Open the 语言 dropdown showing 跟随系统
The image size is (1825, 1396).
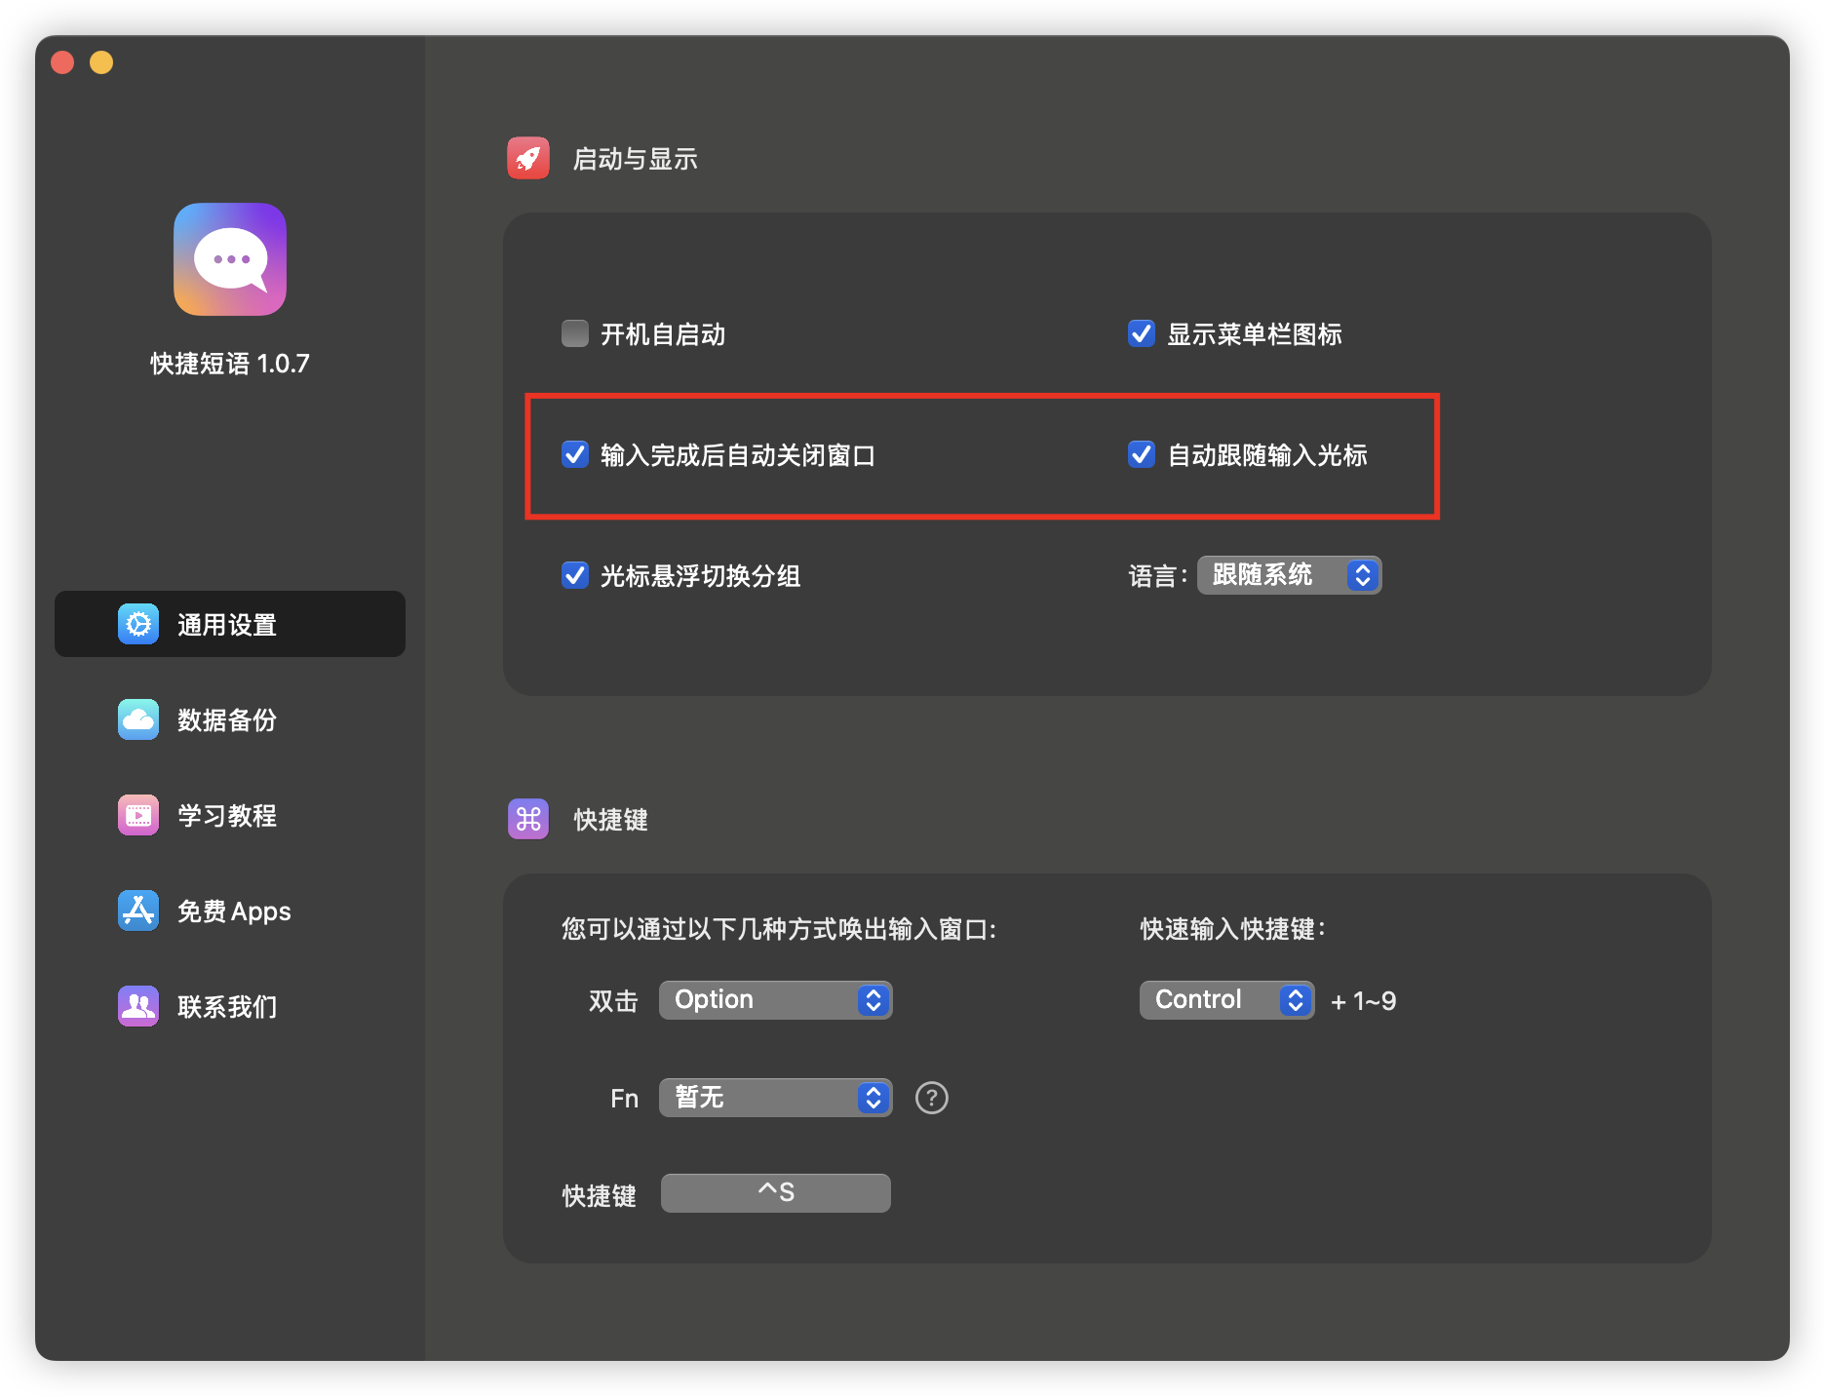tap(1289, 575)
